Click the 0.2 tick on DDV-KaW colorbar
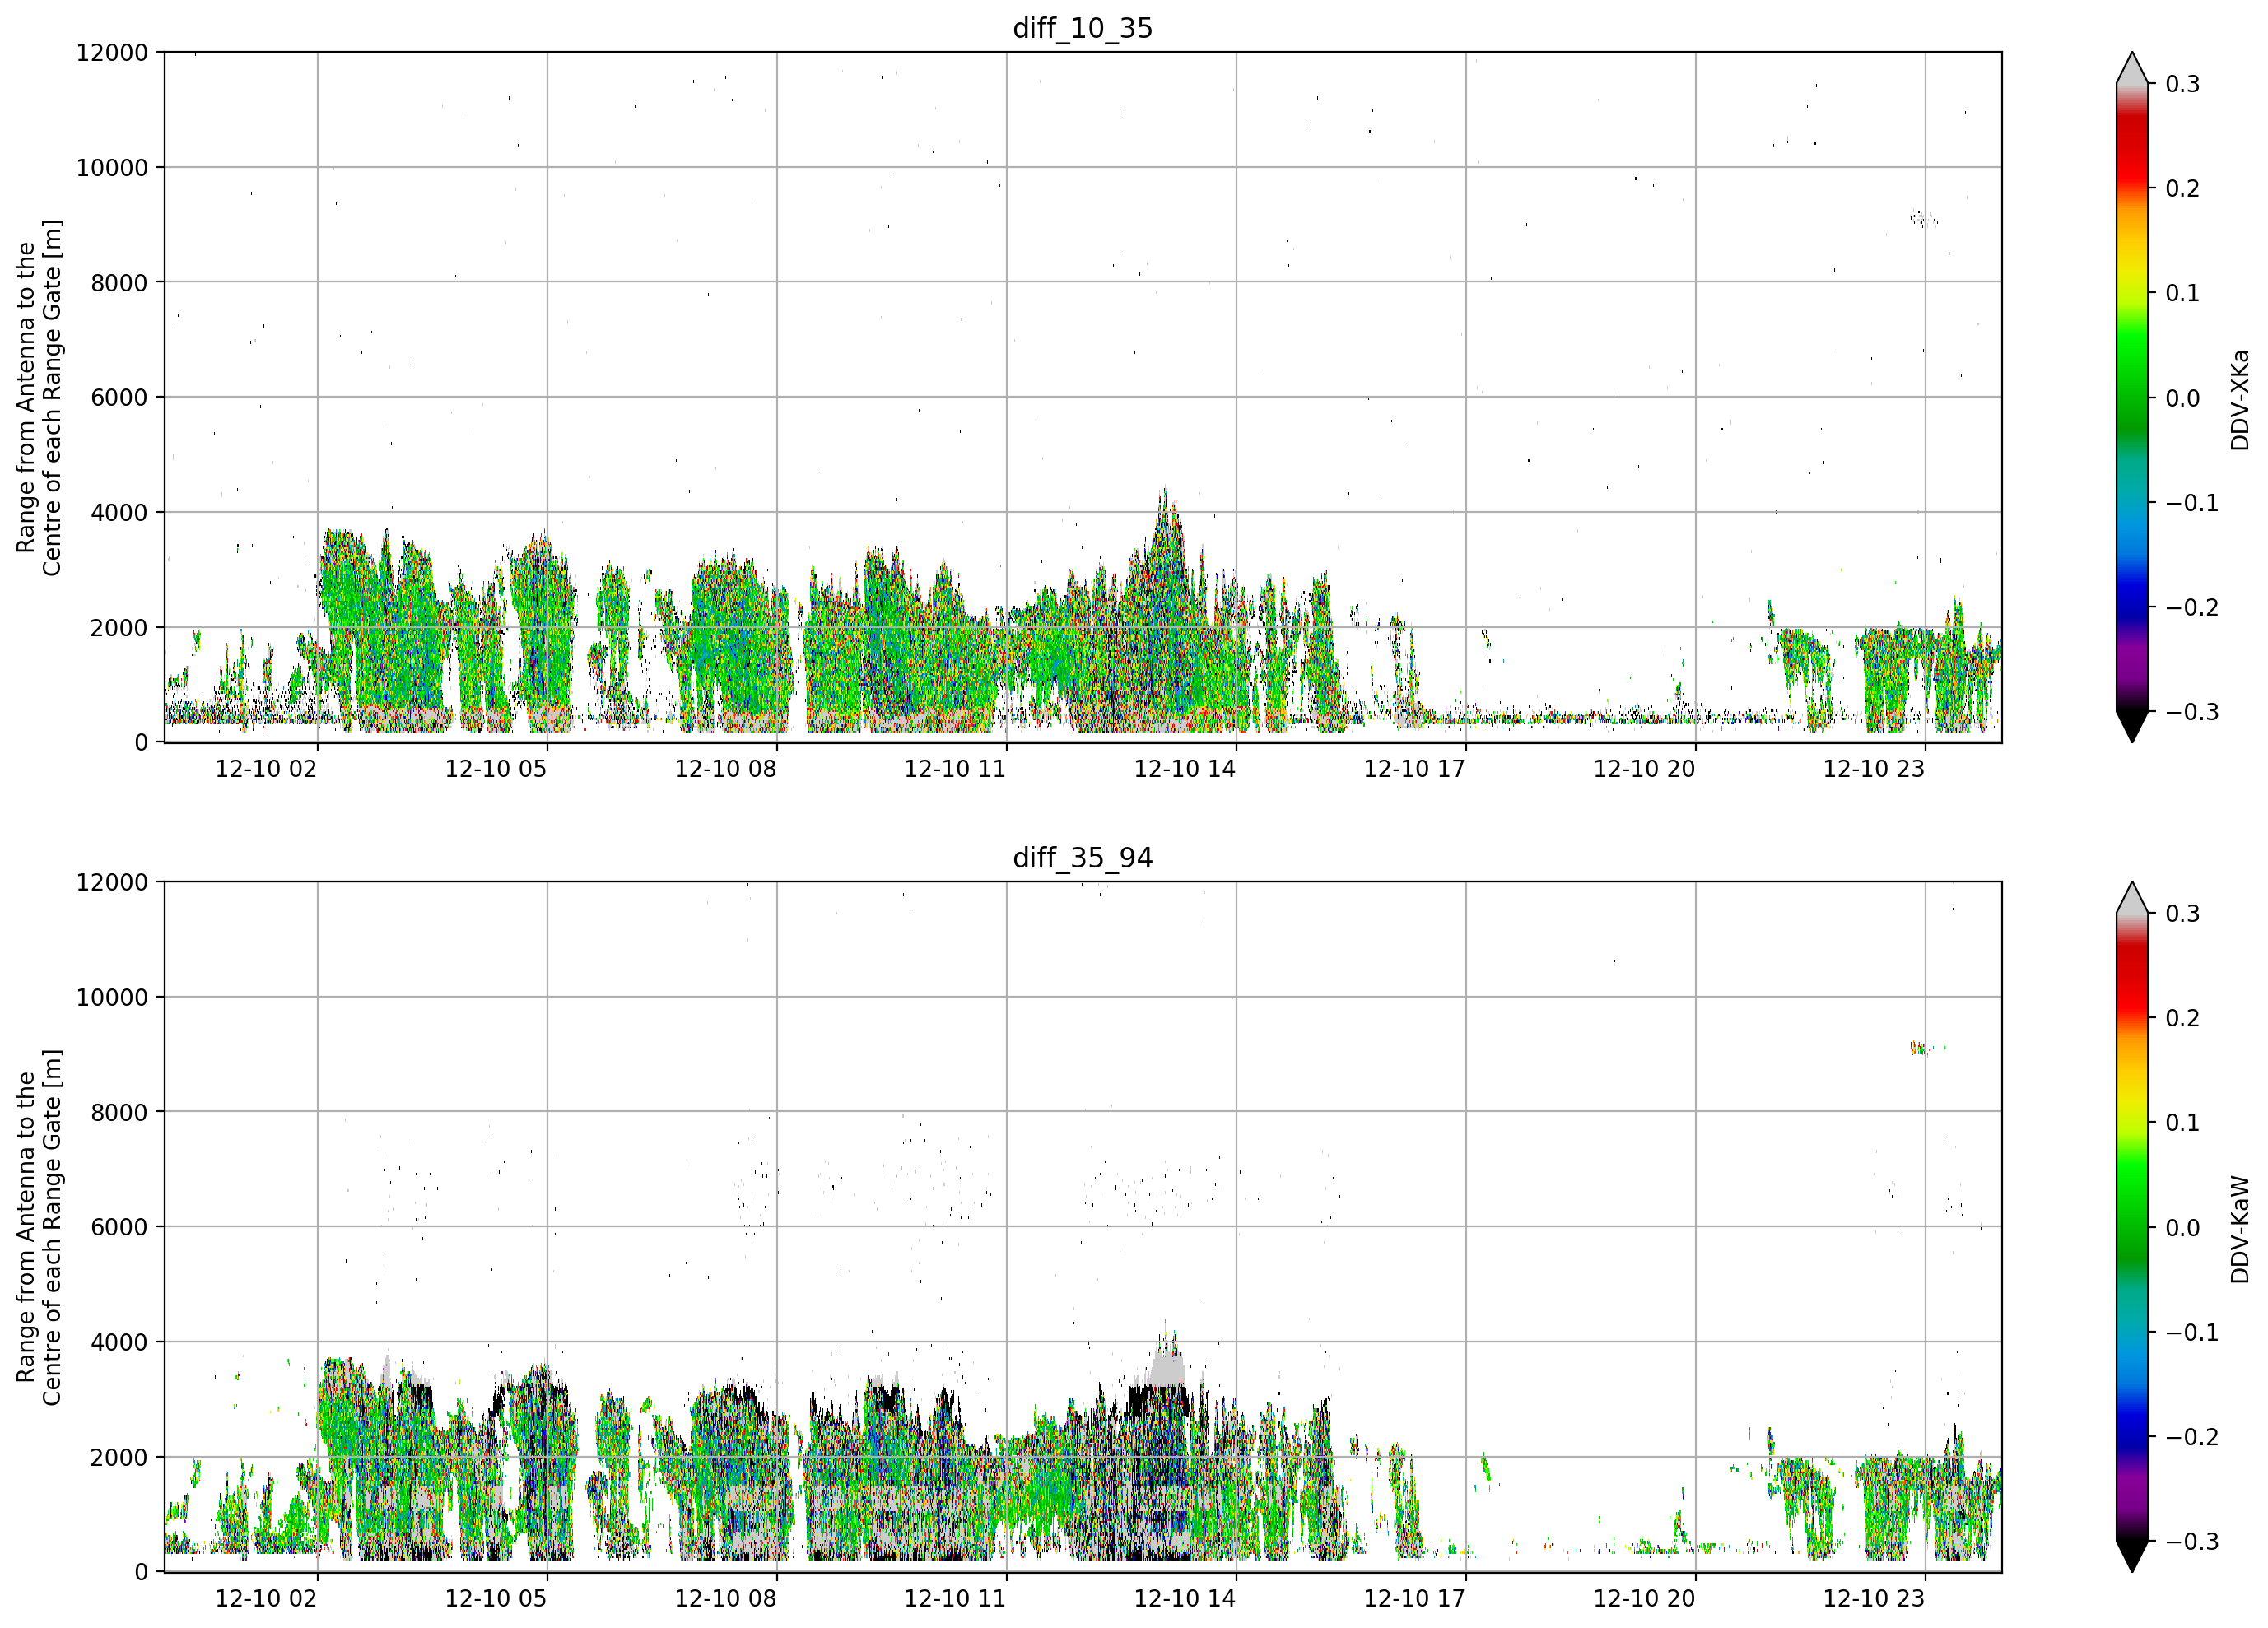This screenshot has height=1628, width=2268. pyautogui.click(x=2182, y=1018)
